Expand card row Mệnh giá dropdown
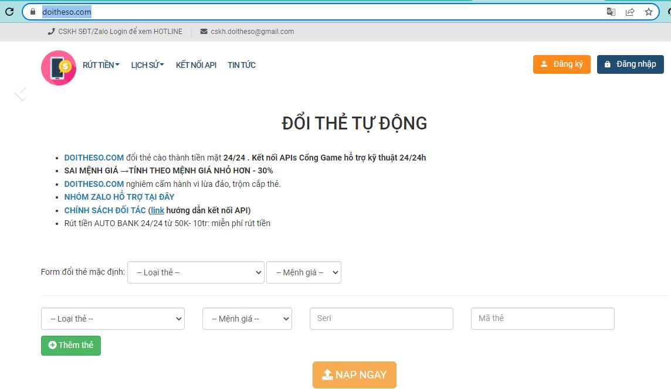The image size is (671, 389). coord(247,319)
